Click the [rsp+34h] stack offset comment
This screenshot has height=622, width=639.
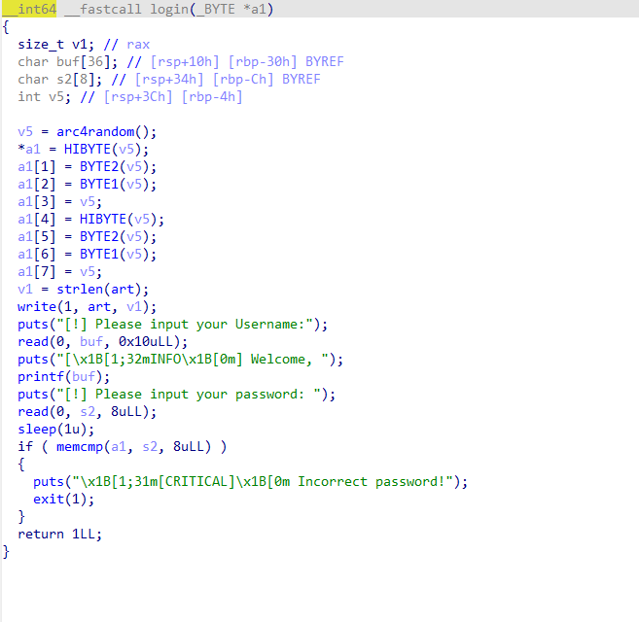click(x=169, y=79)
